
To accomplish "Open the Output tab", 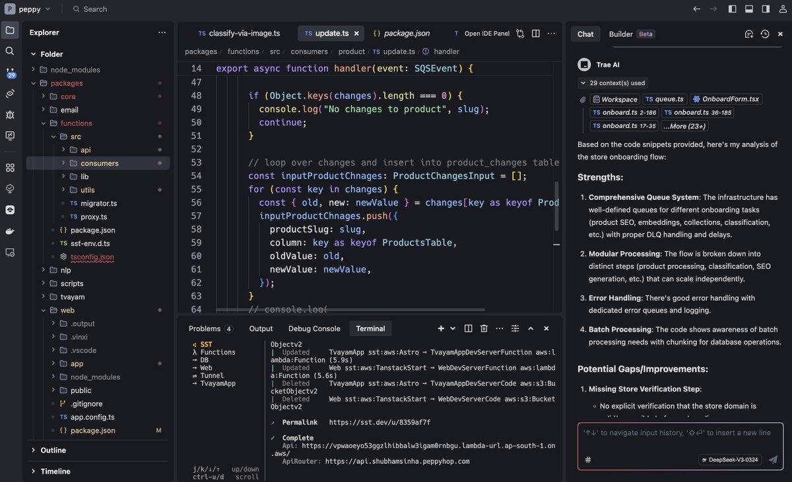I will 261,328.
